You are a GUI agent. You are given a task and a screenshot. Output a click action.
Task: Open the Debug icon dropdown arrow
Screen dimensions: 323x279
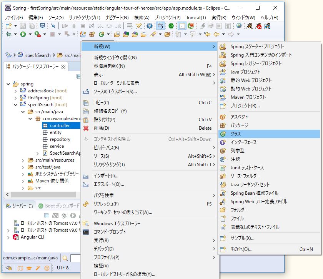[15, 34]
